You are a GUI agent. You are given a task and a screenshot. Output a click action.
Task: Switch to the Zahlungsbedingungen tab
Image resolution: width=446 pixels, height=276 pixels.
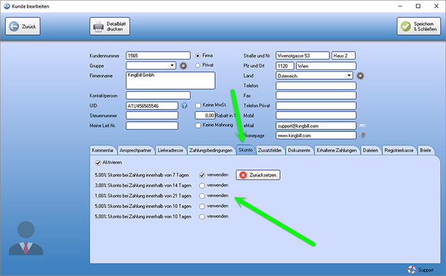tap(211, 150)
